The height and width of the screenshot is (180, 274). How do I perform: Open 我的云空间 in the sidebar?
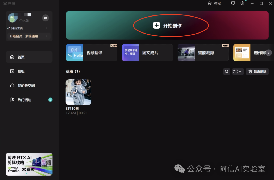point(29,86)
